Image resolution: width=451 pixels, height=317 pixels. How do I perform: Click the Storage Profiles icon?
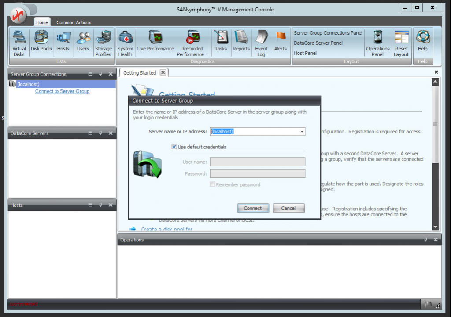[103, 43]
